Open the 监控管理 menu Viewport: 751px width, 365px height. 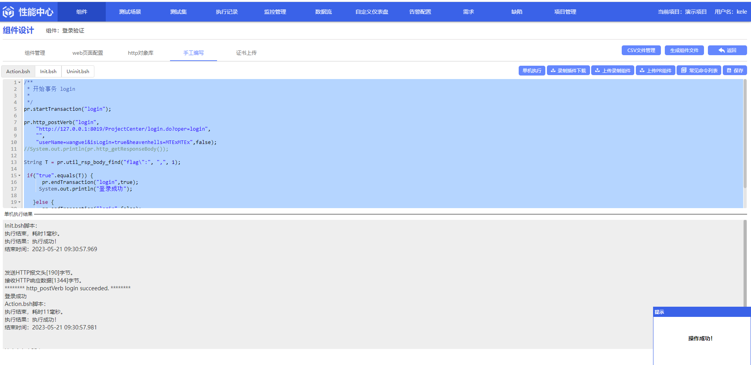click(275, 12)
